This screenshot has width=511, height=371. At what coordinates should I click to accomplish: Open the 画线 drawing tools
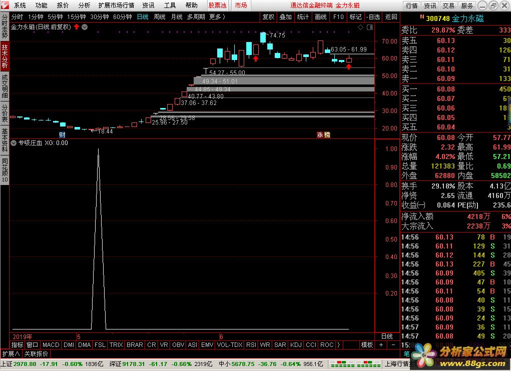(x=321, y=16)
